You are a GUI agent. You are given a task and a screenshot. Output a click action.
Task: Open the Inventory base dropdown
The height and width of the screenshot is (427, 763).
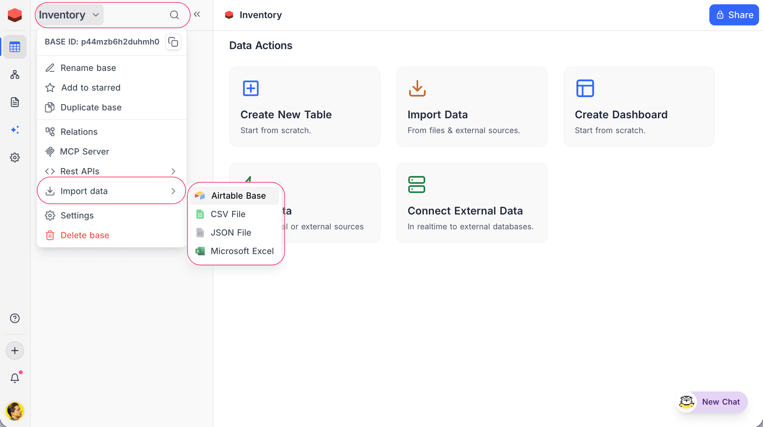69,15
